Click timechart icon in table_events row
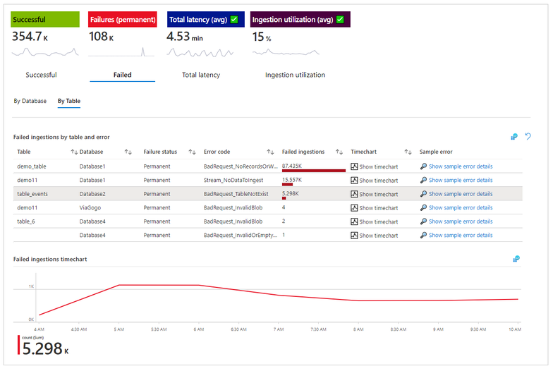 (354, 194)
